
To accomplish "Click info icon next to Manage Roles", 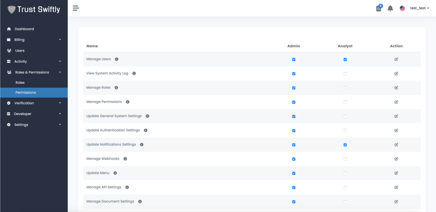I will coord(116,88).
